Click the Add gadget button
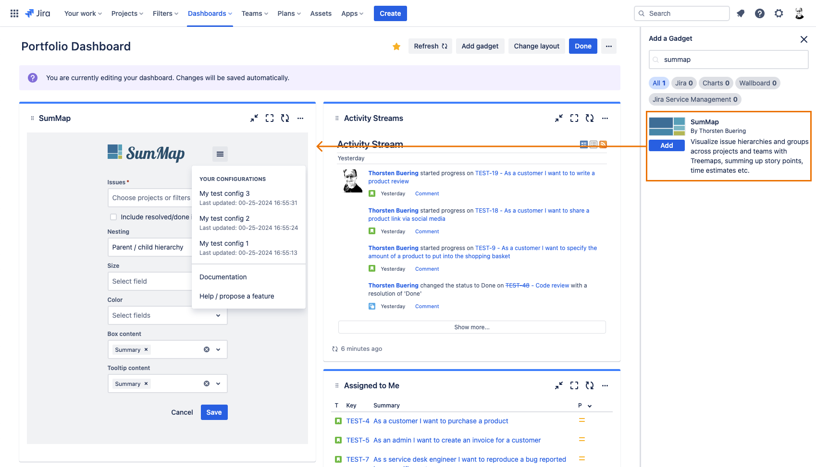Viewport: 816px width, 467px height. [480, 46]
